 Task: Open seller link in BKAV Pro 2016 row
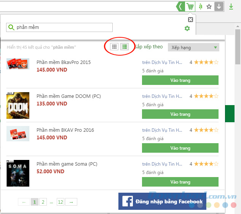coord(162,130)
